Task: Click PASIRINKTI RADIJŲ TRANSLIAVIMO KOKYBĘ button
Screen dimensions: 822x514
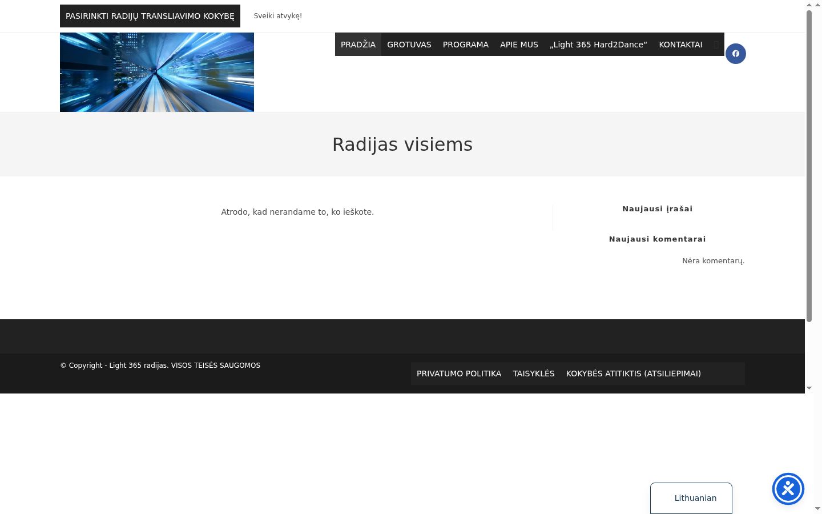Action: point(150,16)
